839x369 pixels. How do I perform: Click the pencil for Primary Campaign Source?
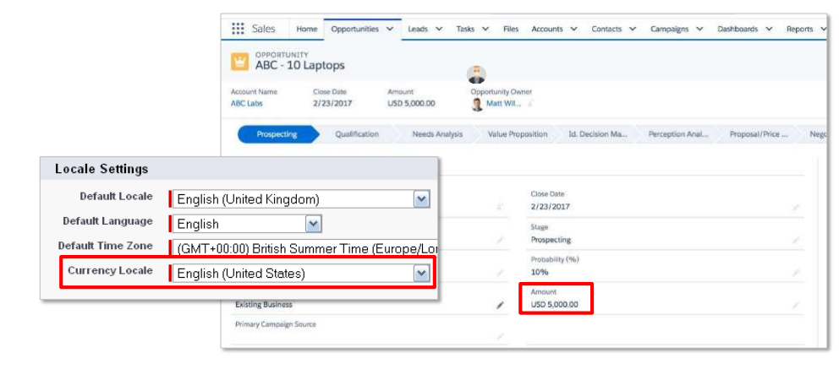pos(500,336)
